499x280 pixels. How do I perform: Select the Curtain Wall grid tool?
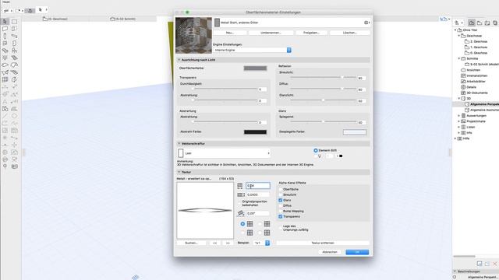point(5,79)
